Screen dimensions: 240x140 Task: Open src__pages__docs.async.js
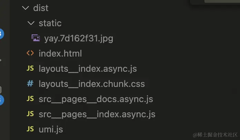click(96, 99)
